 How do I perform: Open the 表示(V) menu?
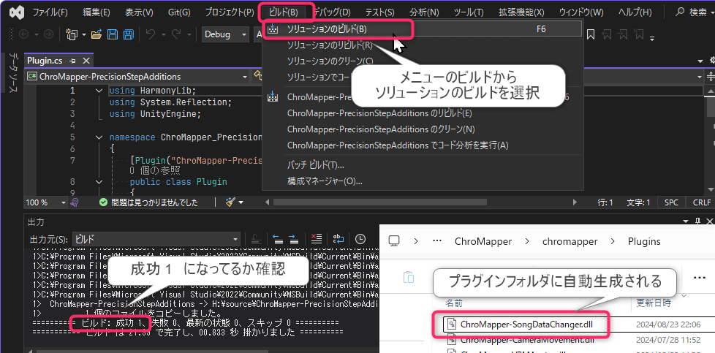pos(139,12)
